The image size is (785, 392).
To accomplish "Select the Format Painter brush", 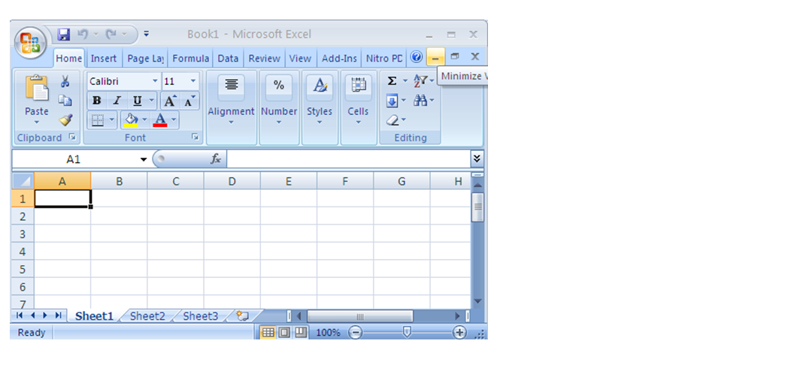I will point(65,119).
